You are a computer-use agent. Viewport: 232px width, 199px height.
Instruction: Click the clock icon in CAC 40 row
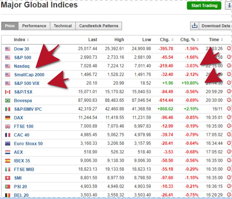pyautogui.click(x=229, y=134)
